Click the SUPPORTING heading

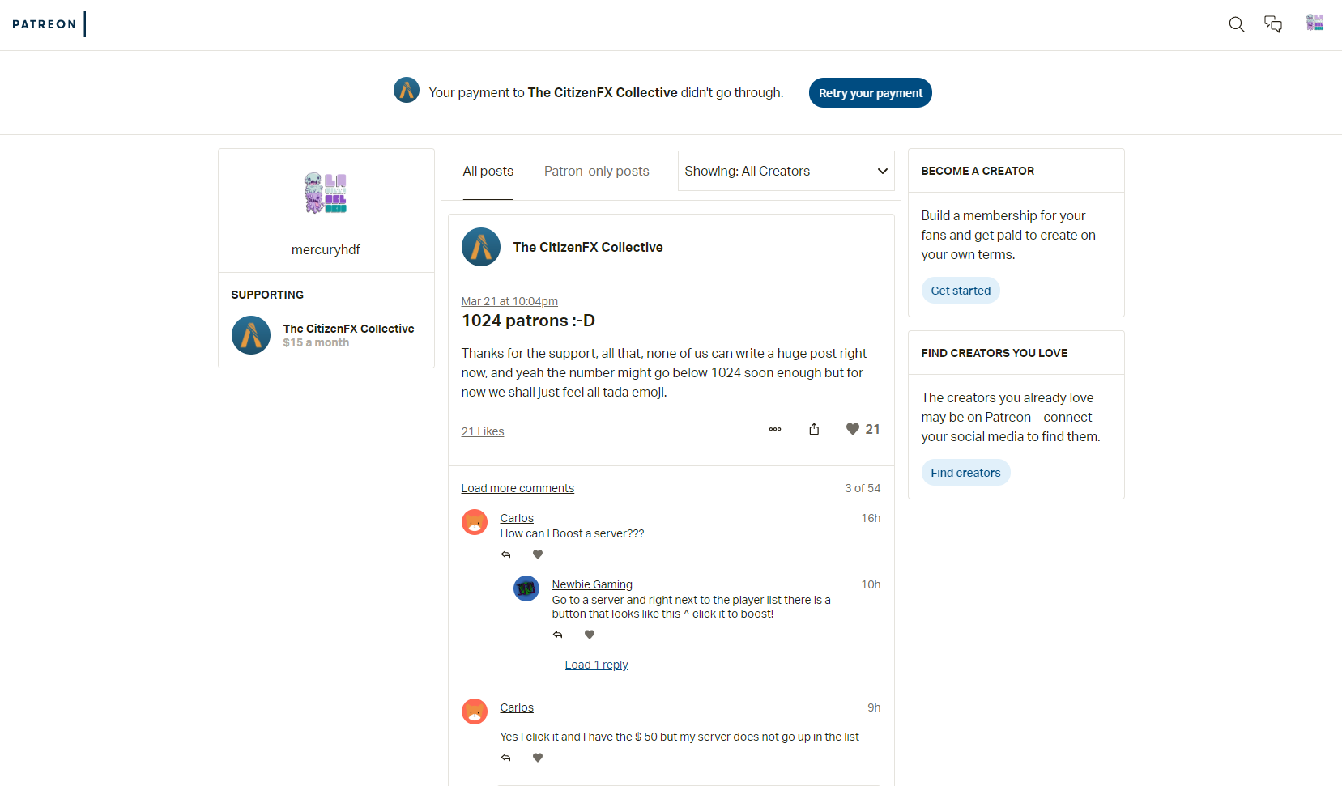click(267, 295)
